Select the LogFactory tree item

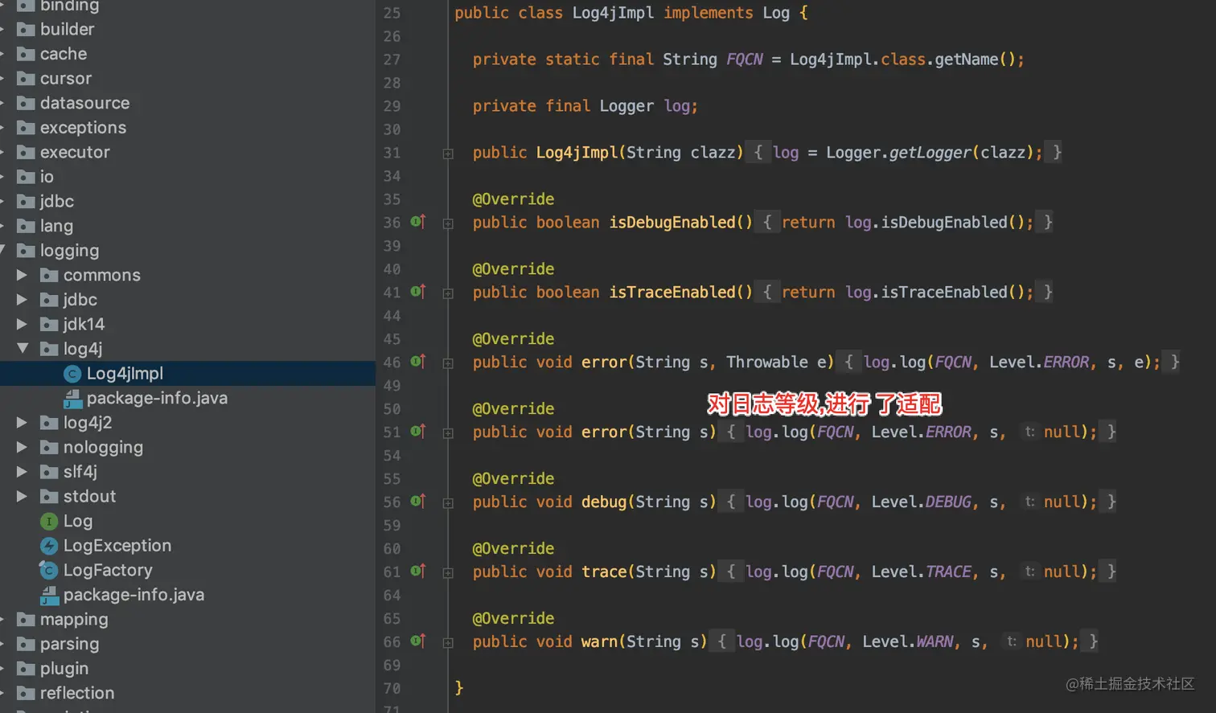coord(108,571)
